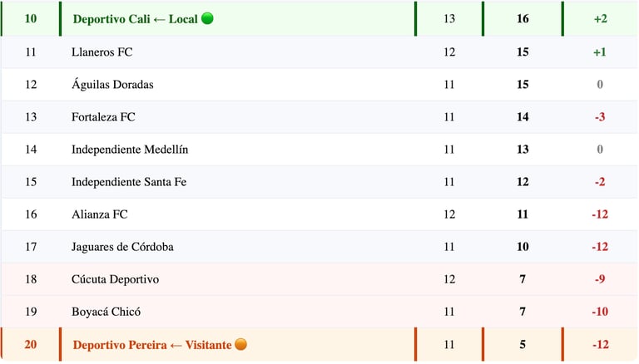Click position number 20 cell

31,344
